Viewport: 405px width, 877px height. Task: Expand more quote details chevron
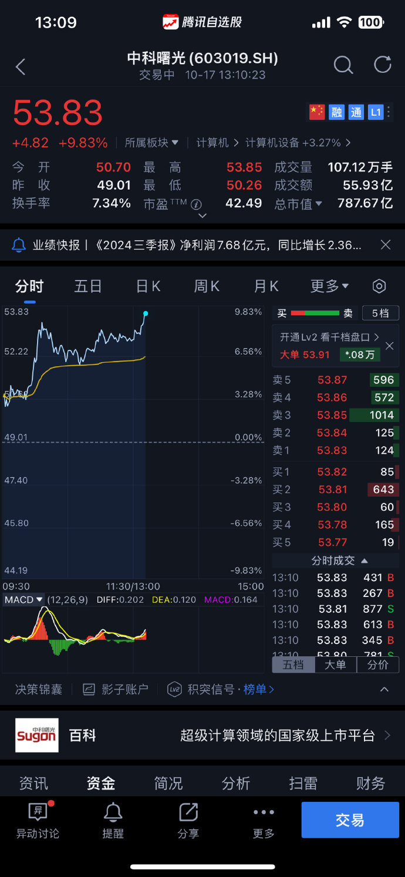203,215
